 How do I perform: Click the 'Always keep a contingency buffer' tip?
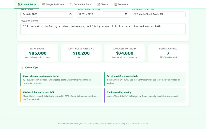[61, 79]
